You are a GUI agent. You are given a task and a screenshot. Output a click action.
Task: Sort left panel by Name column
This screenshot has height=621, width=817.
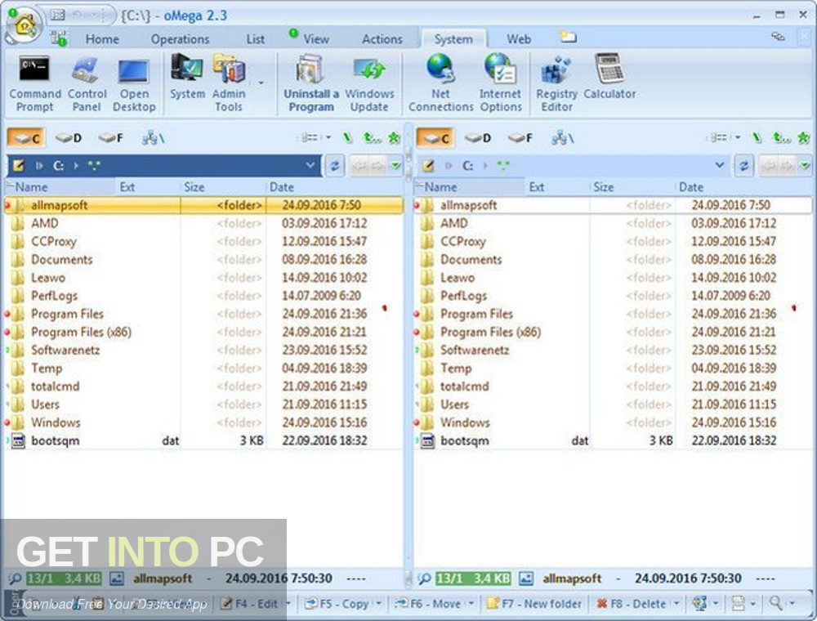coord(60,187)
